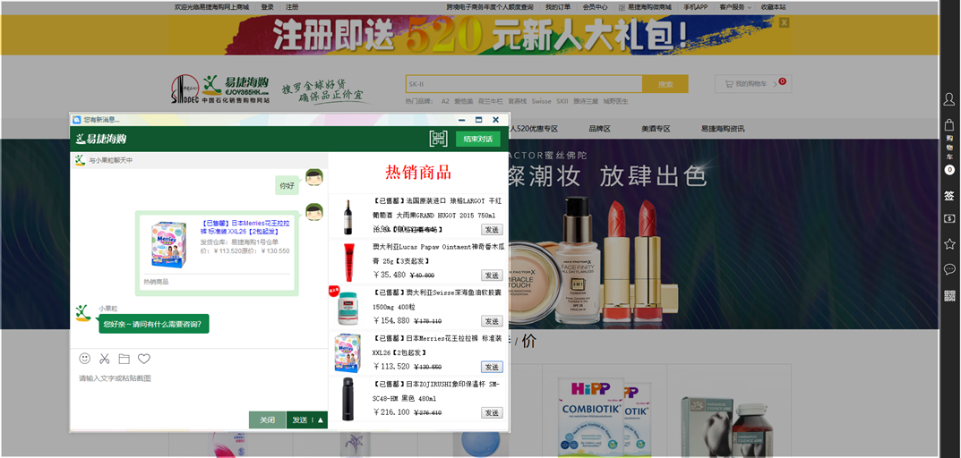Open the coupon money icon in sidebar
Screen dimensions: 961x458
(948, 218)
